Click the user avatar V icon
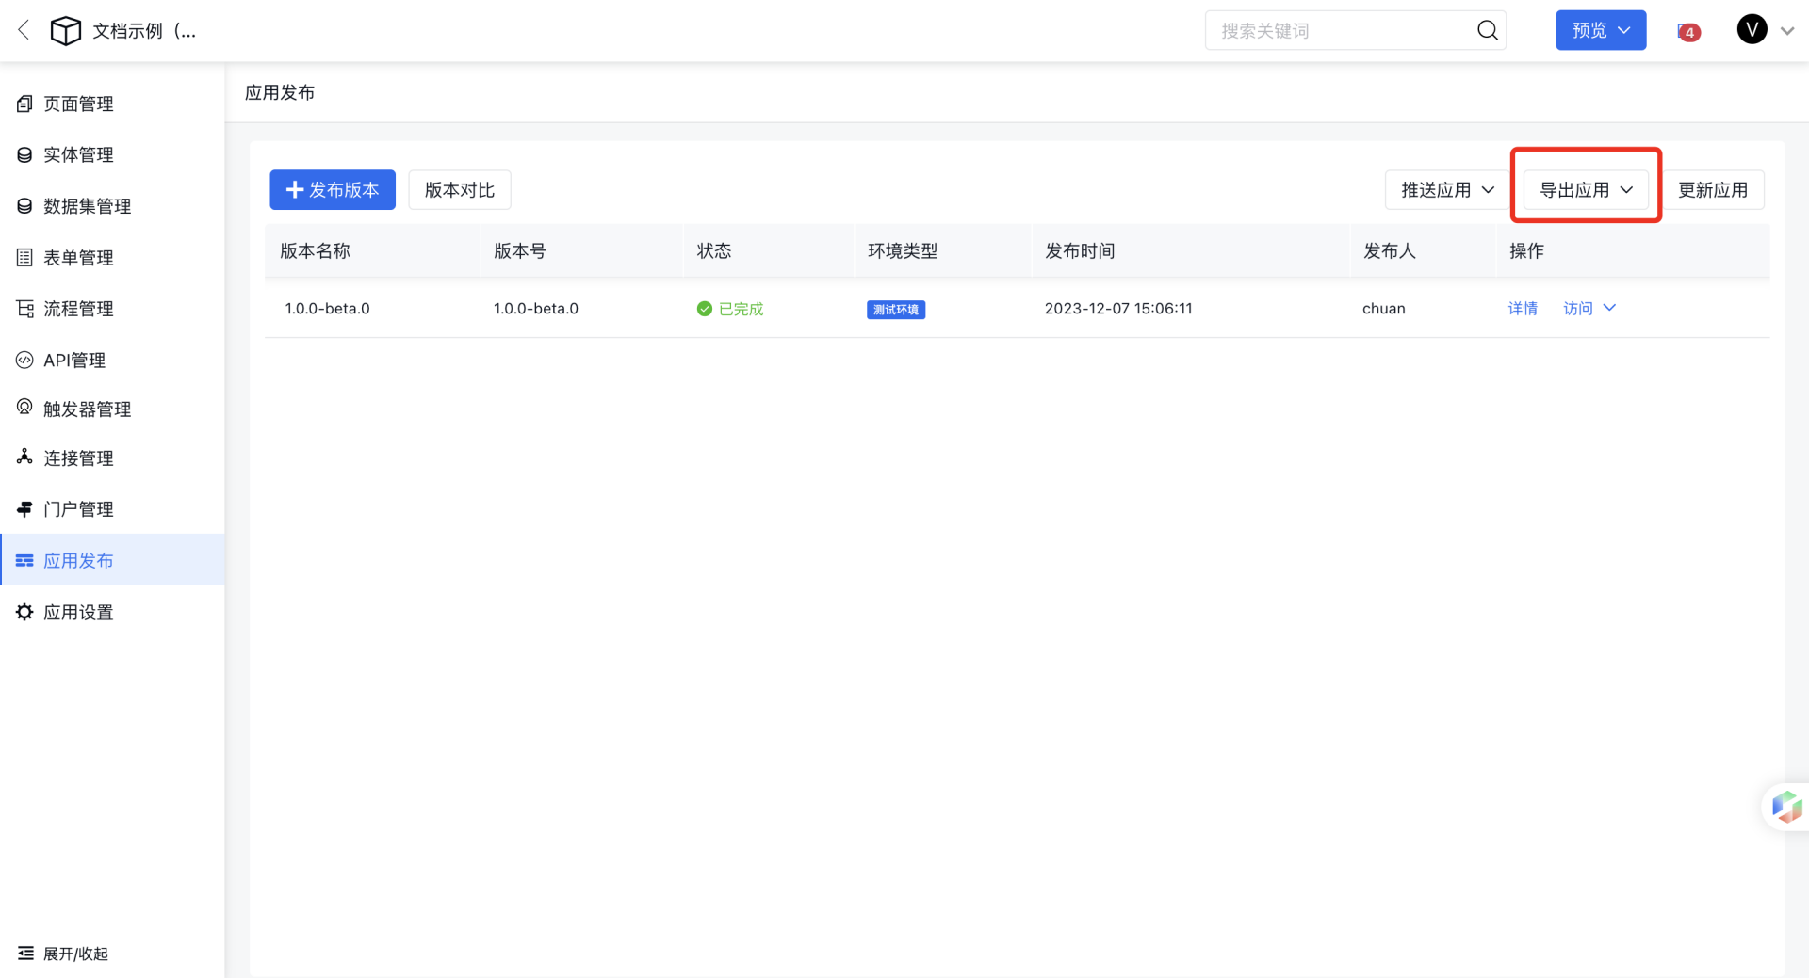This screenshot has width=1809, height=978. coord(1752,30)
